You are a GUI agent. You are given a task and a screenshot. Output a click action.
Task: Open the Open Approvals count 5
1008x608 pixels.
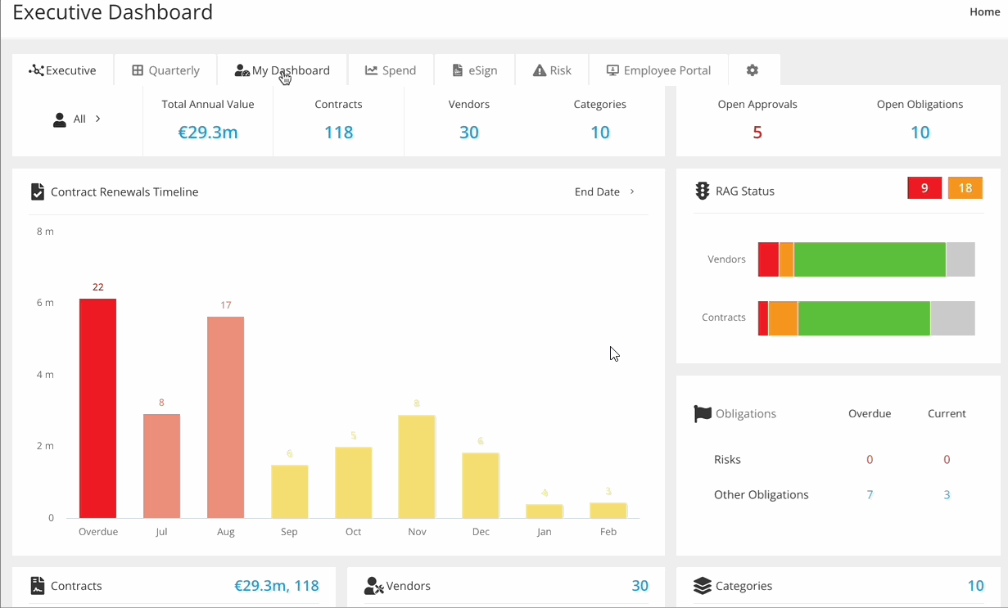pyautogui.click(x=757, y=133)
